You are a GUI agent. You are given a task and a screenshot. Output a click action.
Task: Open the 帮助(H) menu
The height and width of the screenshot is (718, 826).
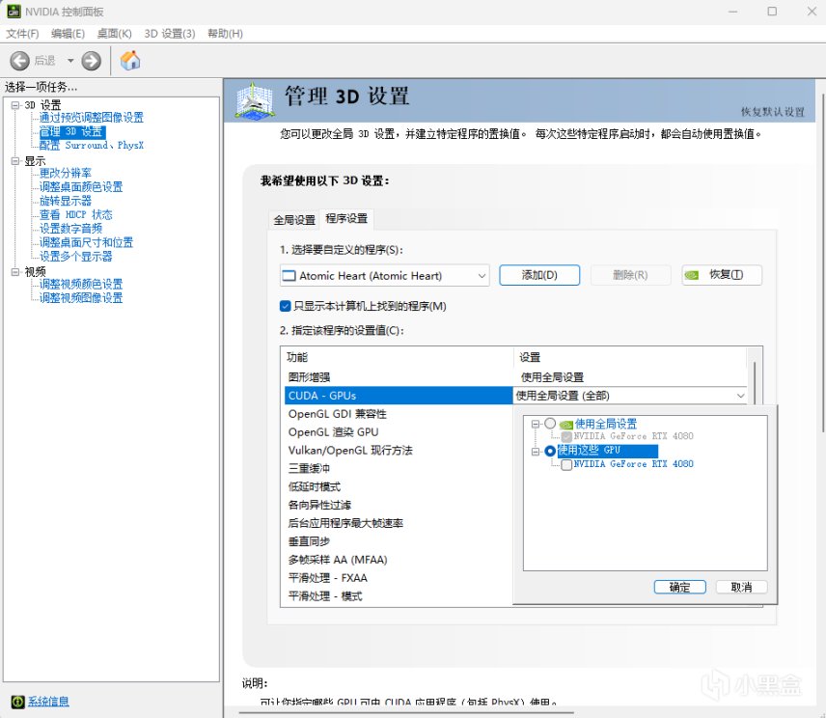(x=225, y=33)
